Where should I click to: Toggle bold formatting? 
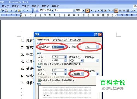click(87, 11)
